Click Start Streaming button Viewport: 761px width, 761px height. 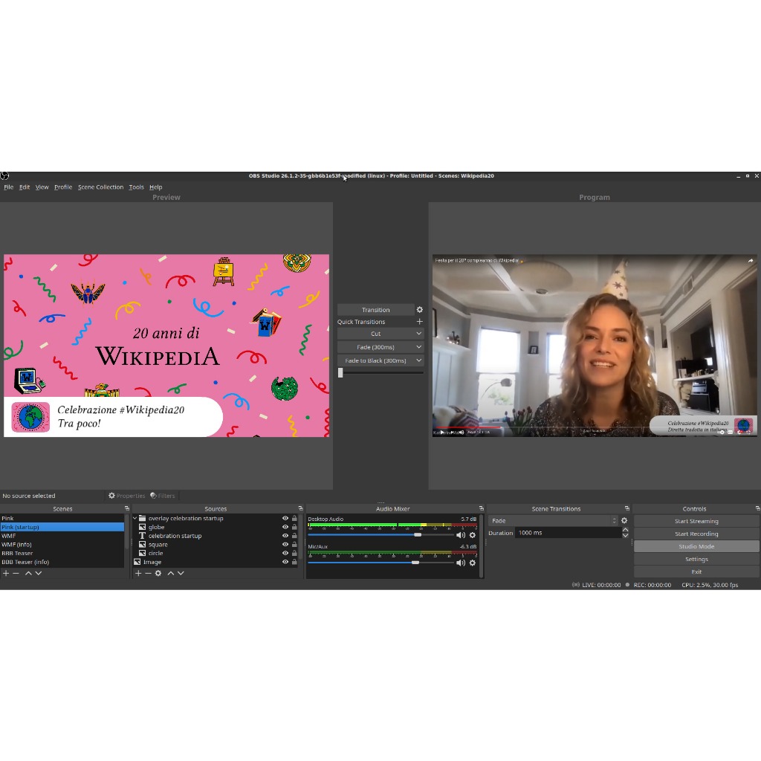696,521
